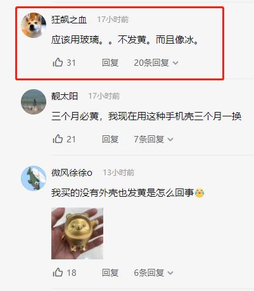The height and width of the screenshot is (291, 254).
Task: Like 微风徐徐o's comment with 18 likes
Action: [x=58, y=273]
